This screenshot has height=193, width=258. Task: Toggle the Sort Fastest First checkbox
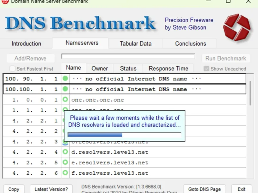(12, 69)
